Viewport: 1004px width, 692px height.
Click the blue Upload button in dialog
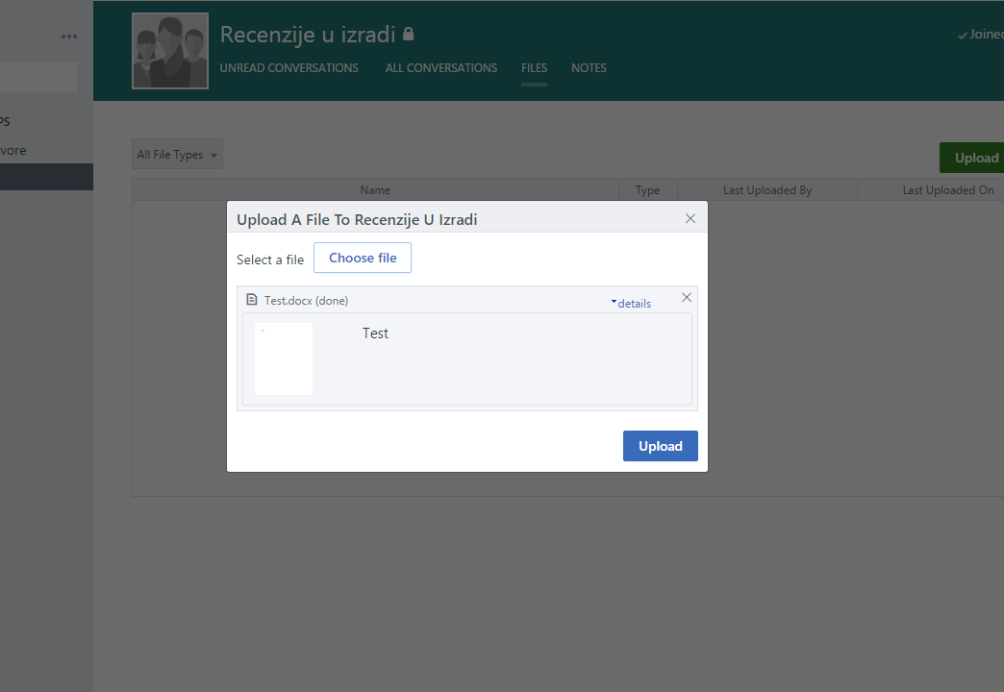pyautogui.click(x=660, y=446)
